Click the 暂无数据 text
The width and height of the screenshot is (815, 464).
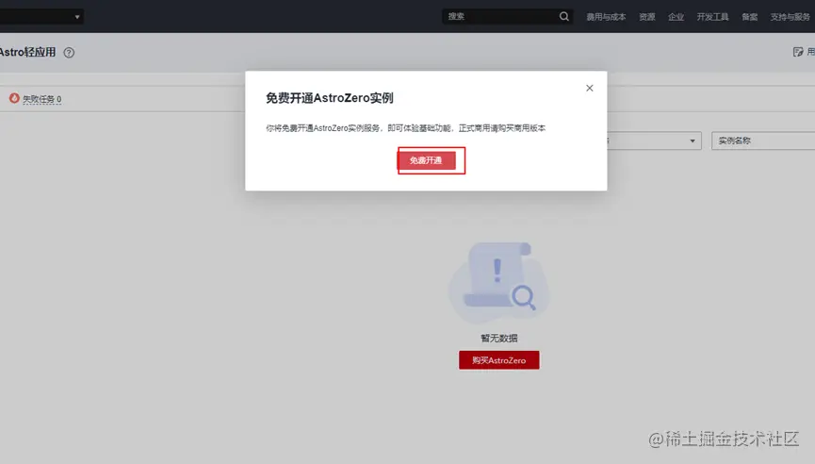coord(499,339)
